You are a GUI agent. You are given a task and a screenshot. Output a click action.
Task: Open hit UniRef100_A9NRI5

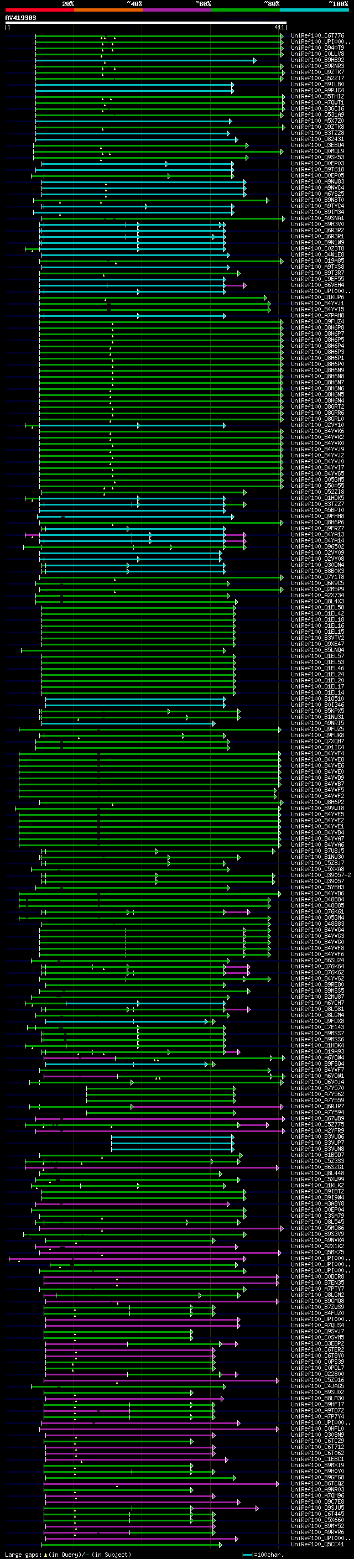(x=317, y=723)
